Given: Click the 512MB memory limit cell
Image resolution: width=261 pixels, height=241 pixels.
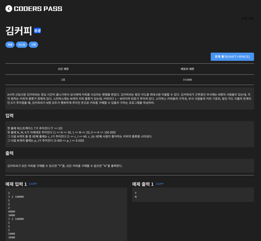Looking at the screenshot, I should 188,80.
